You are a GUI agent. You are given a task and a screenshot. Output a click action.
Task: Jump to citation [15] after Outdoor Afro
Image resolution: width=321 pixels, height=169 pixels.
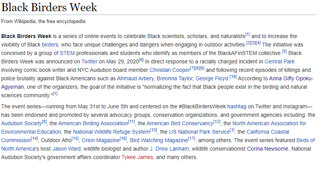pos(75,139)
